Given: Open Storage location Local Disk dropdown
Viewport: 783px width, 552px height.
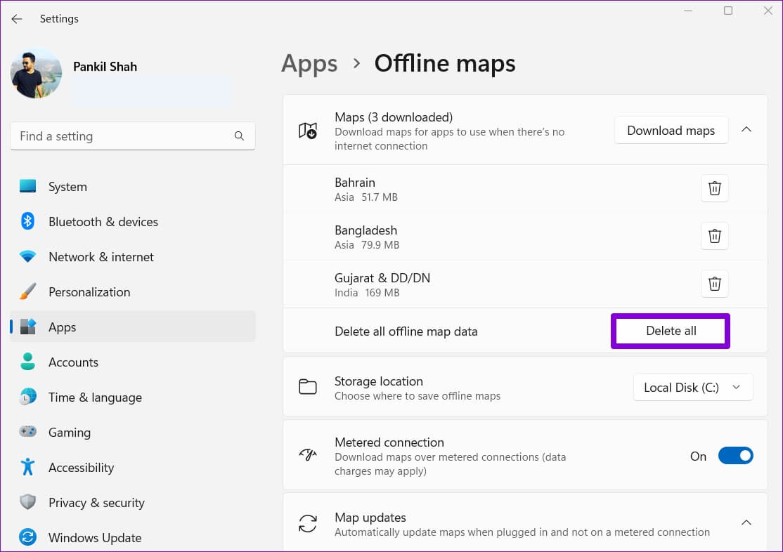Looking at the screenshot, I should [692, 388].
